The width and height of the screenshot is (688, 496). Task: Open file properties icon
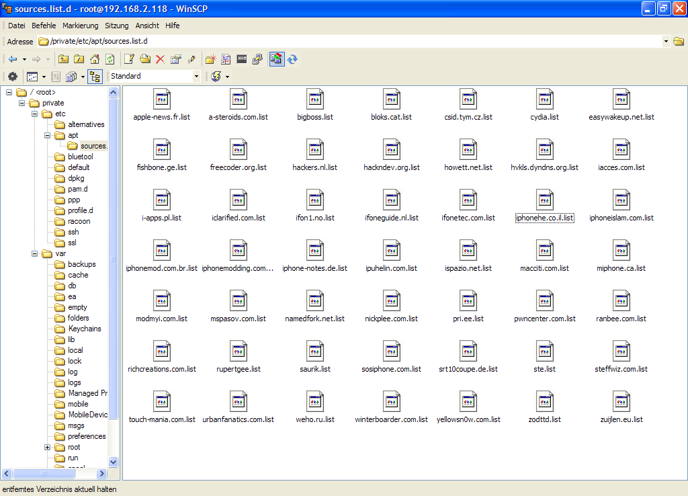tap(176, 59)
